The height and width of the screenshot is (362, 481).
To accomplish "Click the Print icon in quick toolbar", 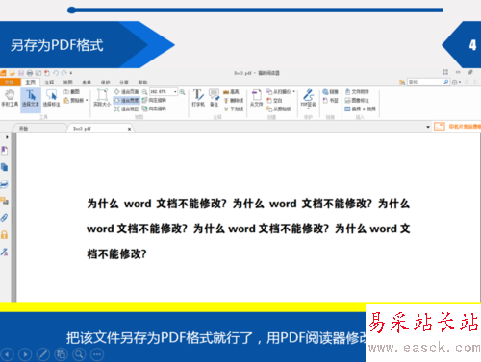I will [x=30, y=73].
